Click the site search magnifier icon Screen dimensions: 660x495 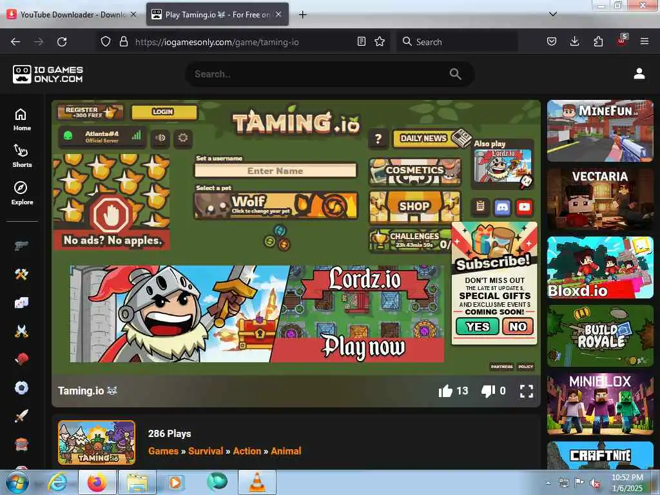coord(455,74)
